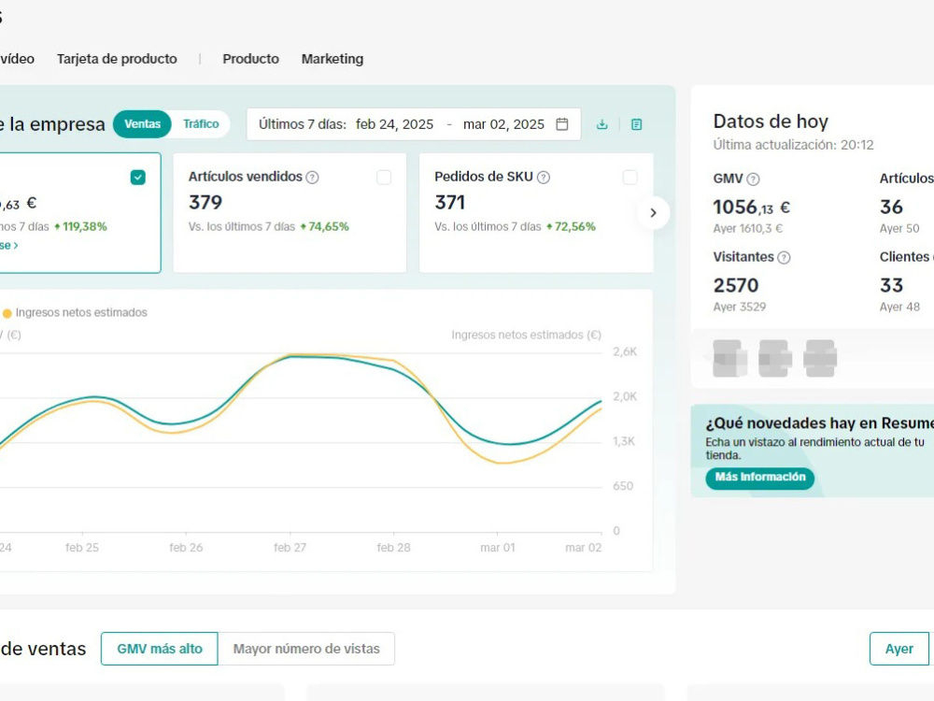Check the Pedidos de SKU checkbox
The image size is (934, 701).
click(x=630, y=177)
